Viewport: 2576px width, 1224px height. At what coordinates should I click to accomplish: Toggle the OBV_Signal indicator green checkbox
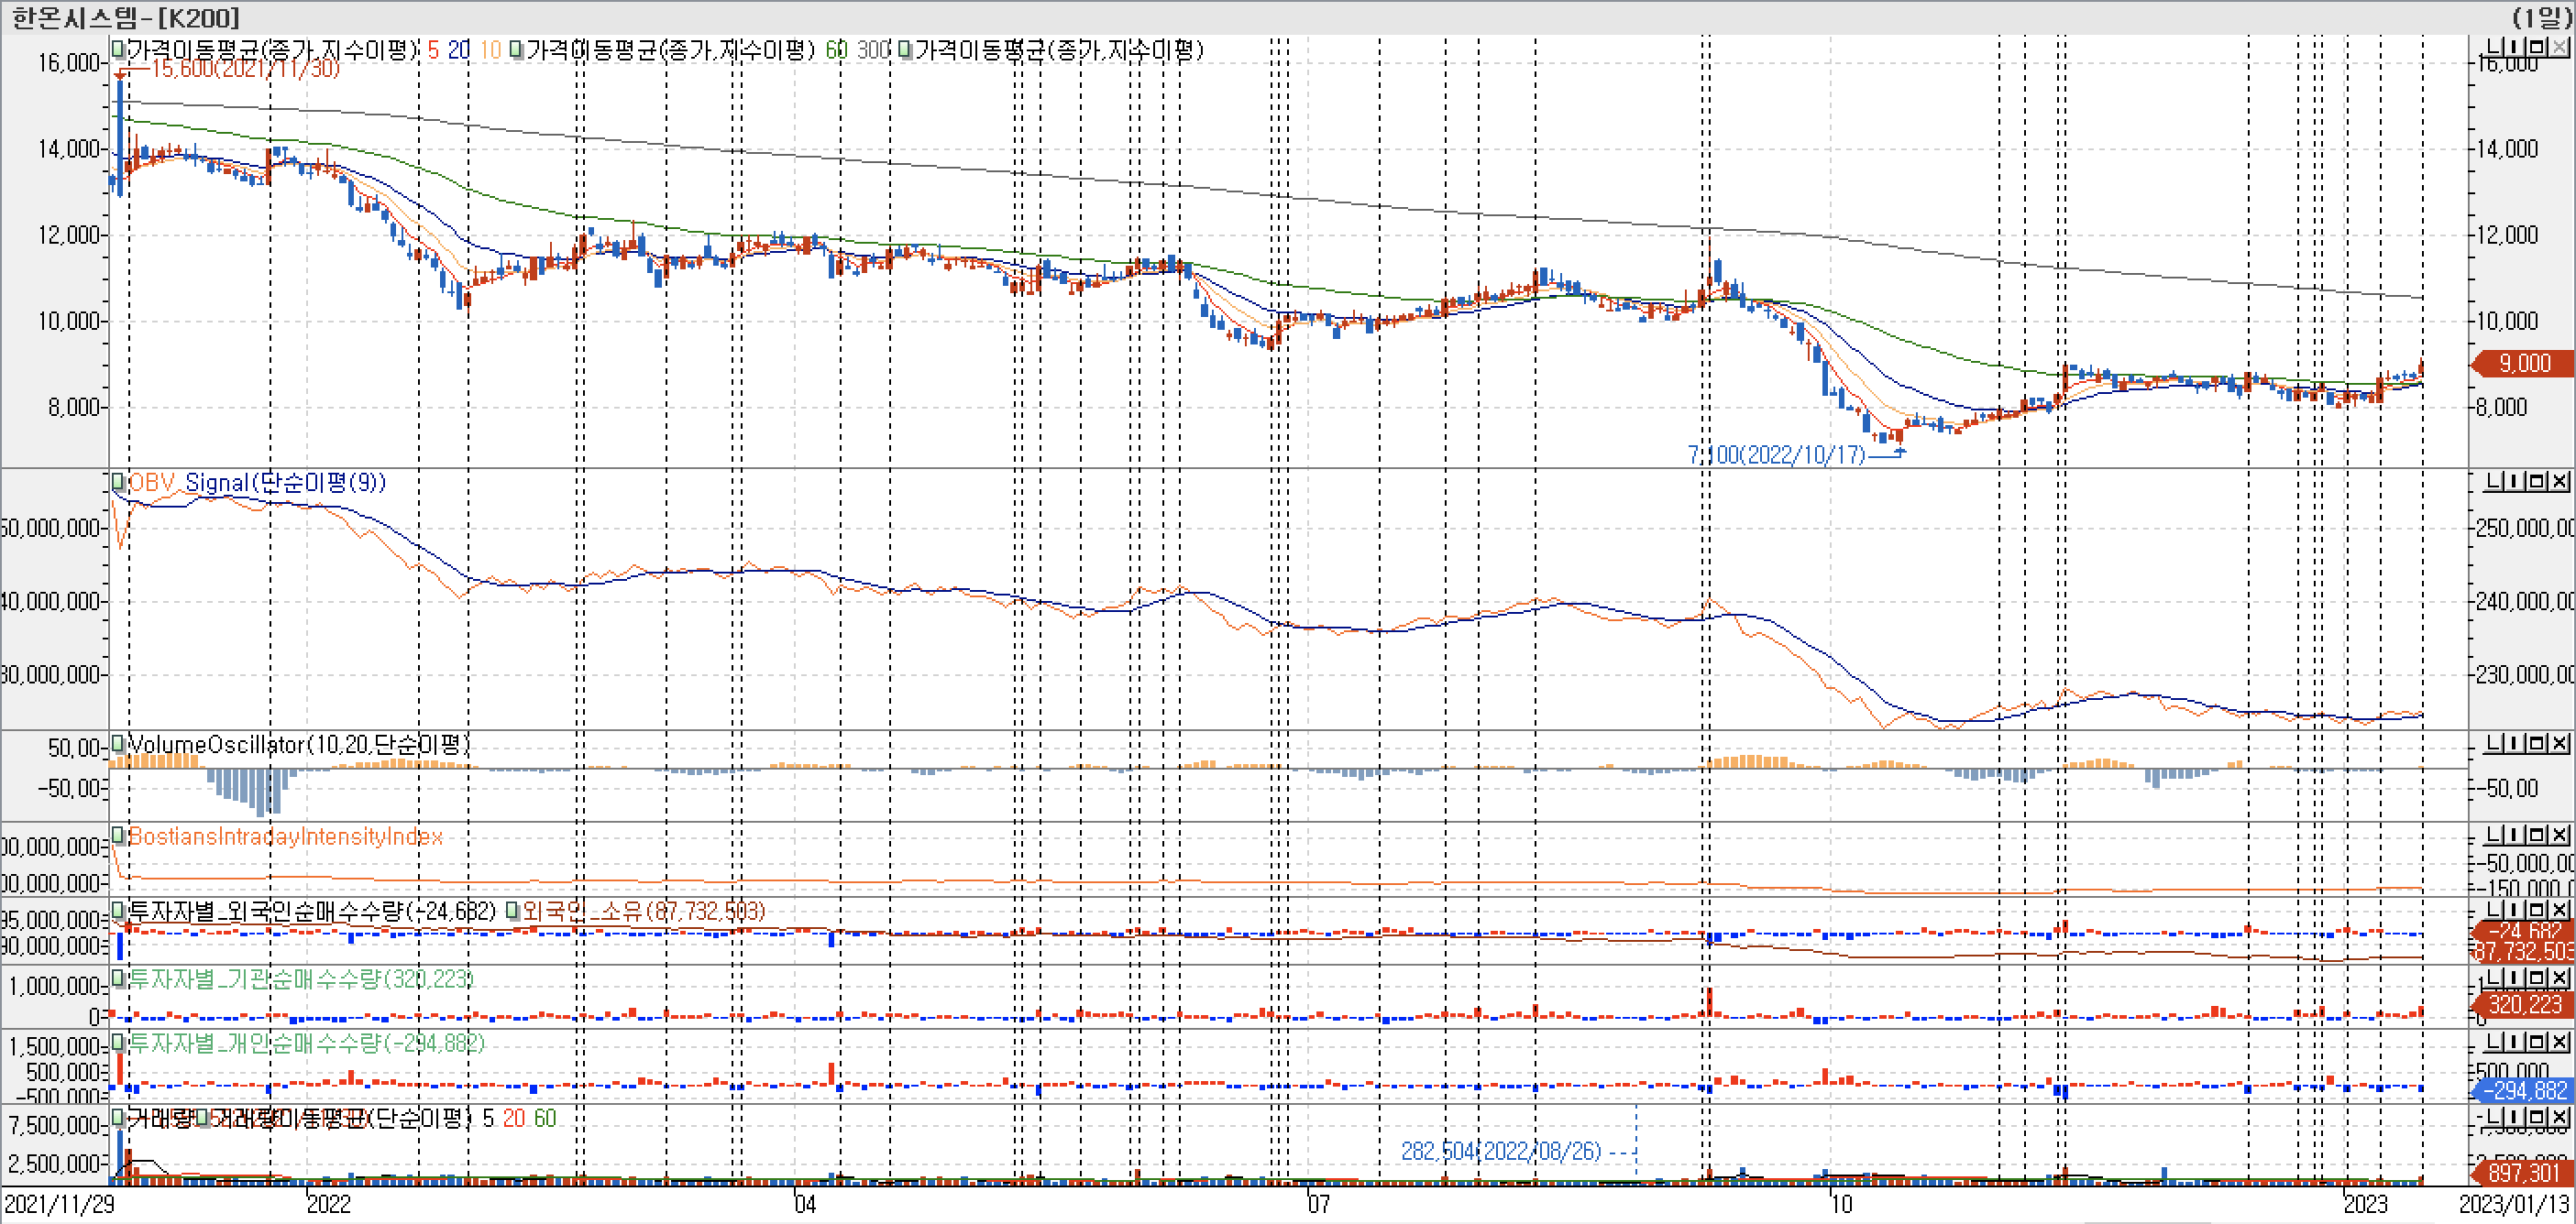[x=117, y=483]
